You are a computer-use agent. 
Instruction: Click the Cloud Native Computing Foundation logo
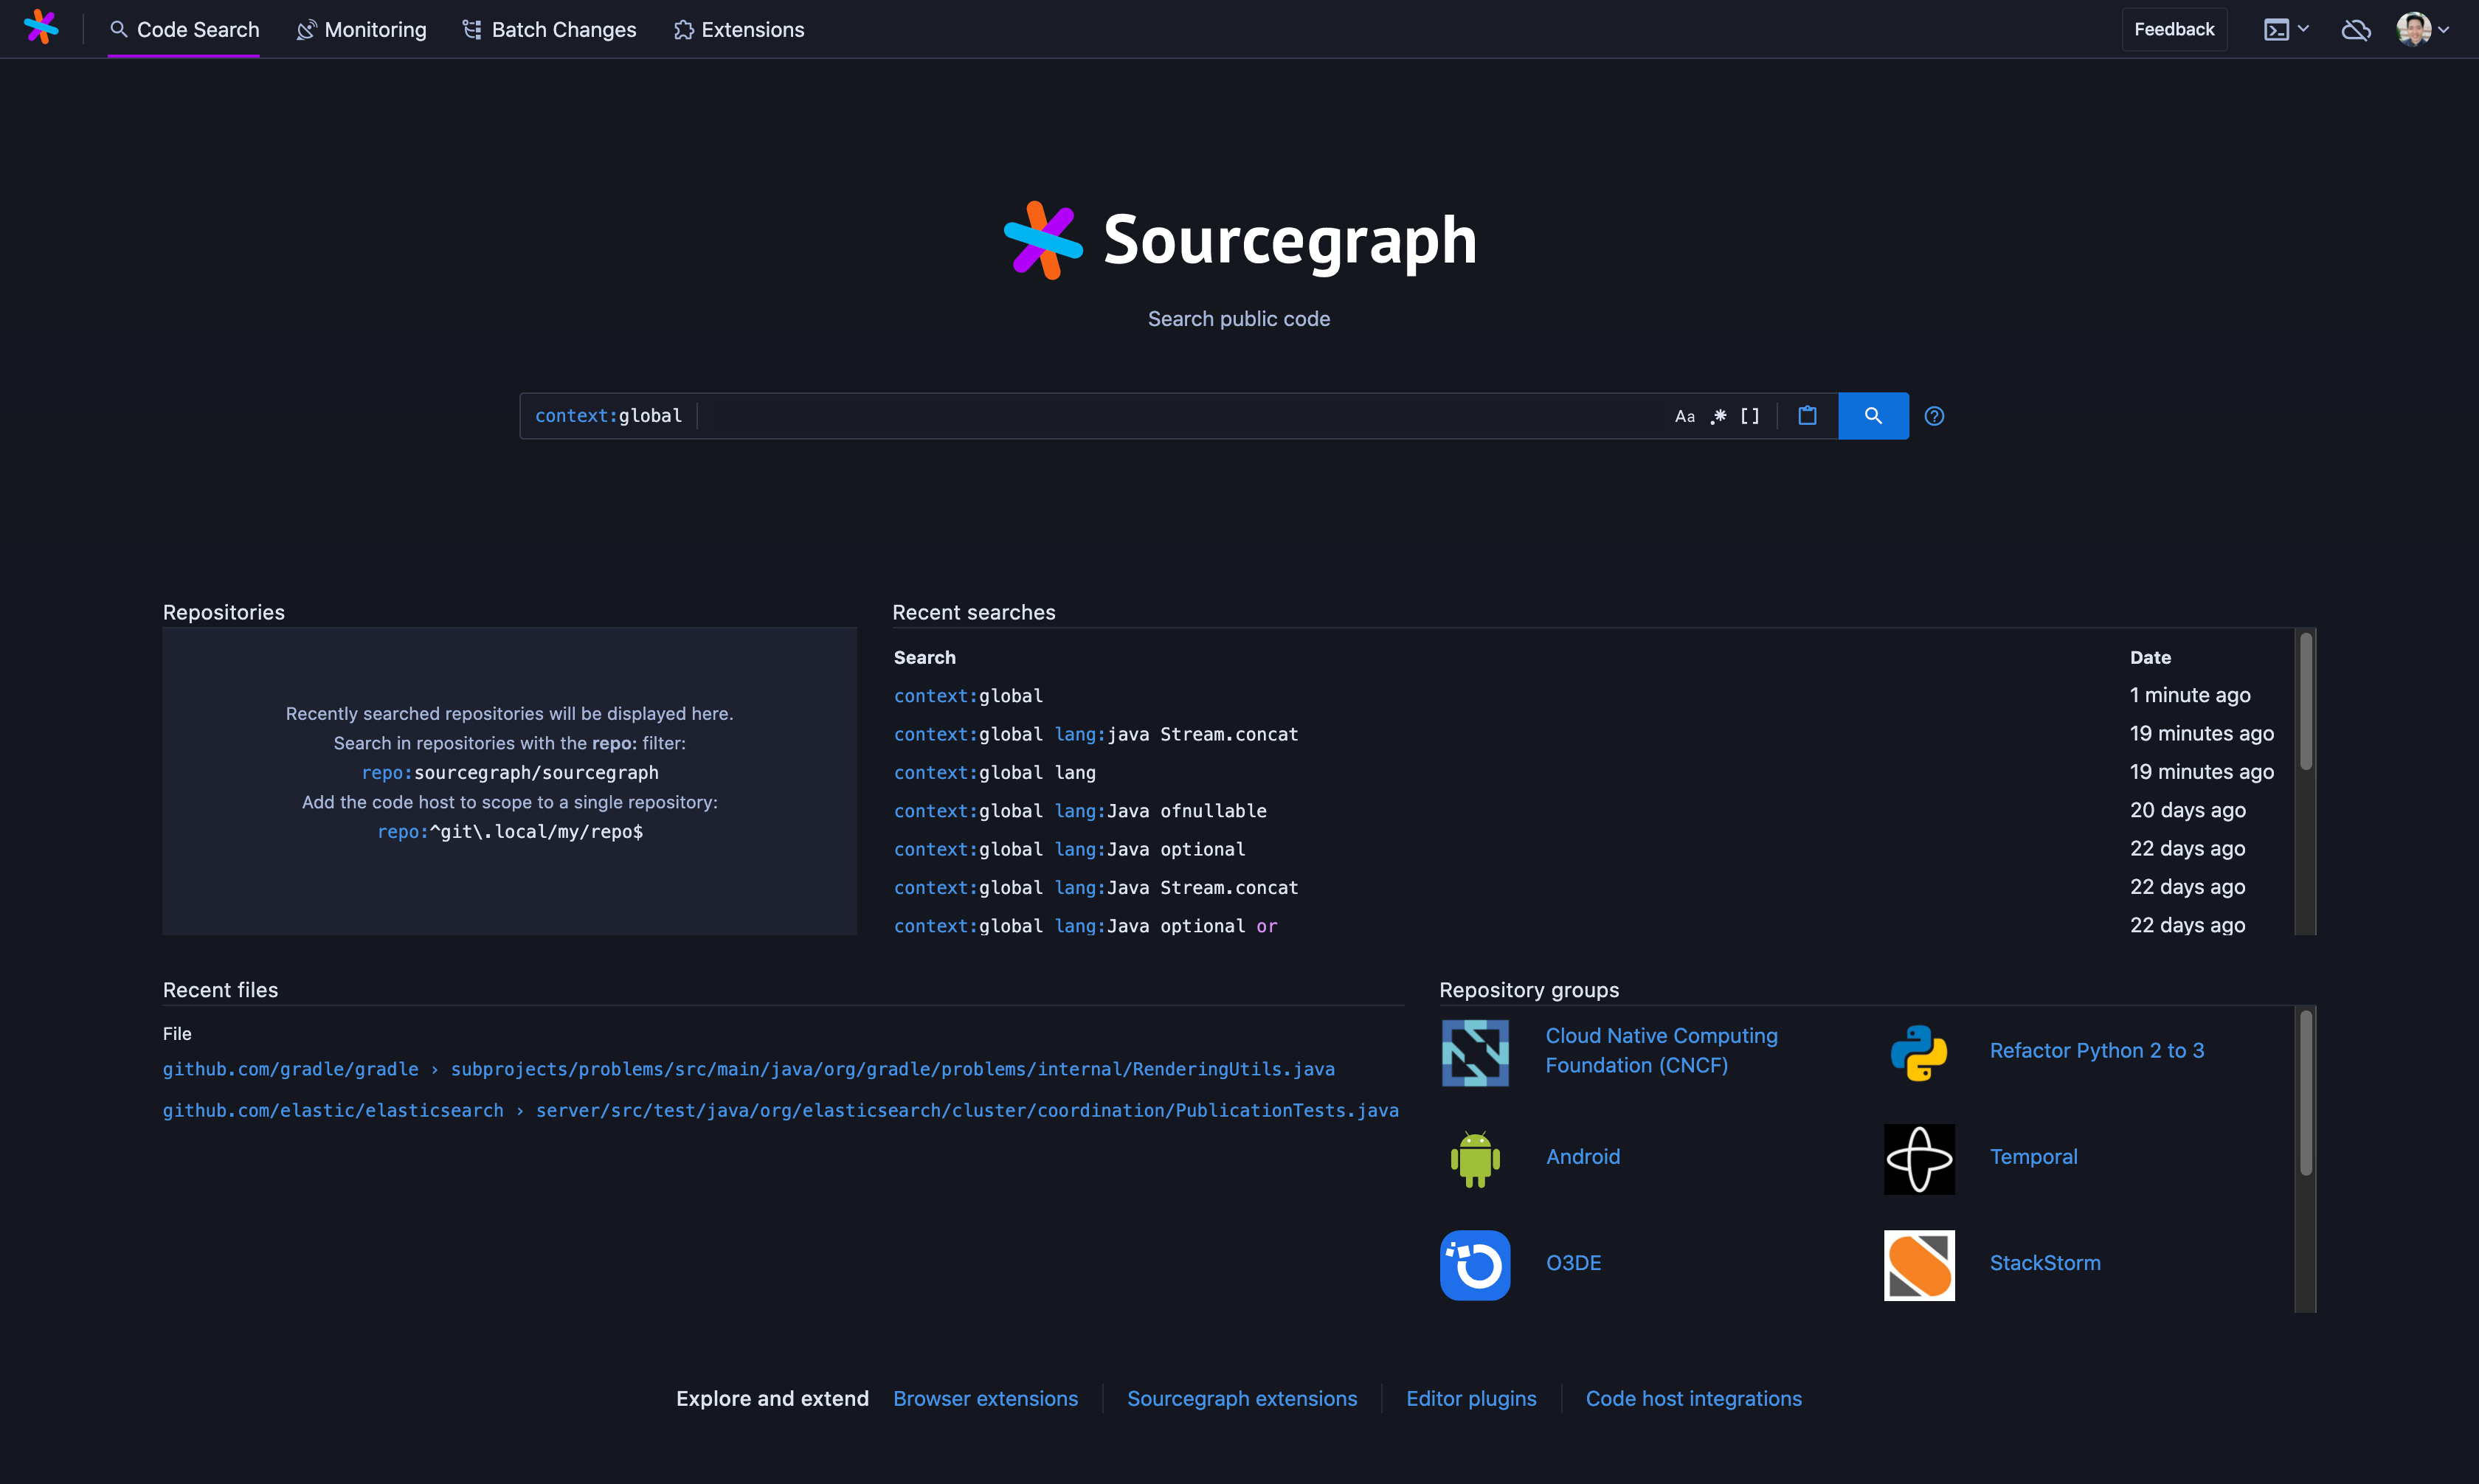(1475, 1053)
